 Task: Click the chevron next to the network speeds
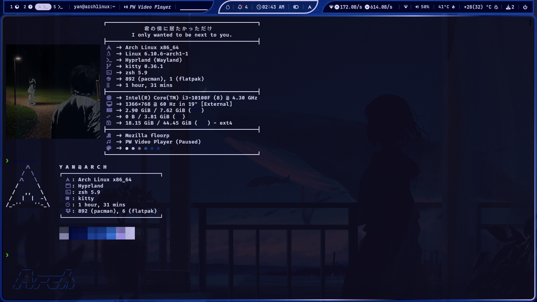331,7
